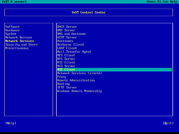Open the System category
The width and height of the screenshot is (179, 134).
click(11, 34)
